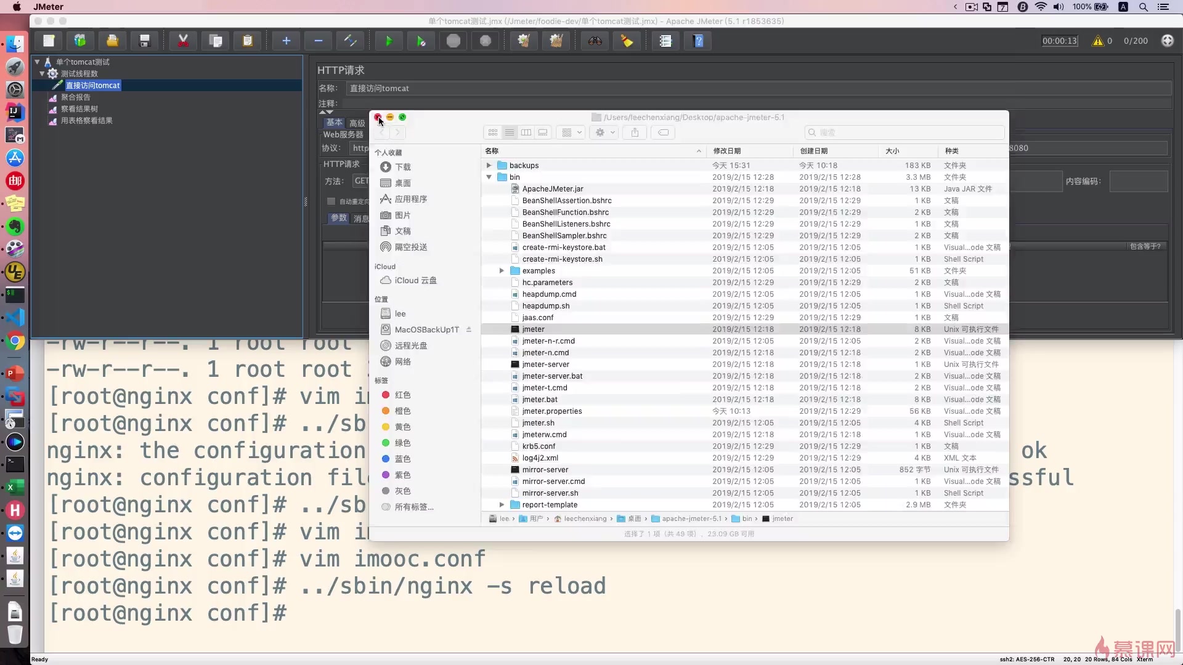Screen dimensions: 1183x665
Task: Collapse the bin folder
Action: pos(489,177)
